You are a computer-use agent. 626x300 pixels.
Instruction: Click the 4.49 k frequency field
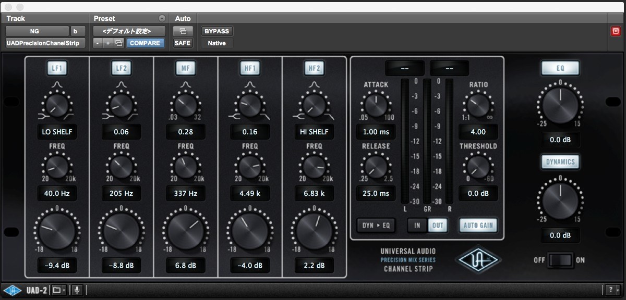250,194
